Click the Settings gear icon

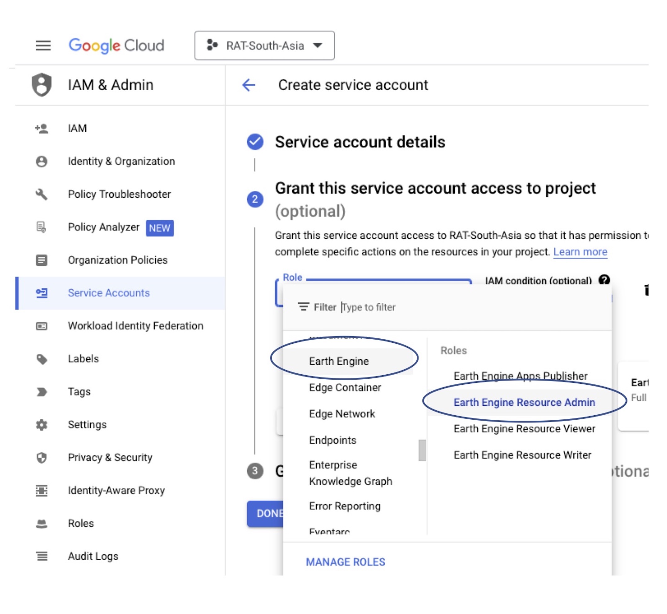[42, 425]
